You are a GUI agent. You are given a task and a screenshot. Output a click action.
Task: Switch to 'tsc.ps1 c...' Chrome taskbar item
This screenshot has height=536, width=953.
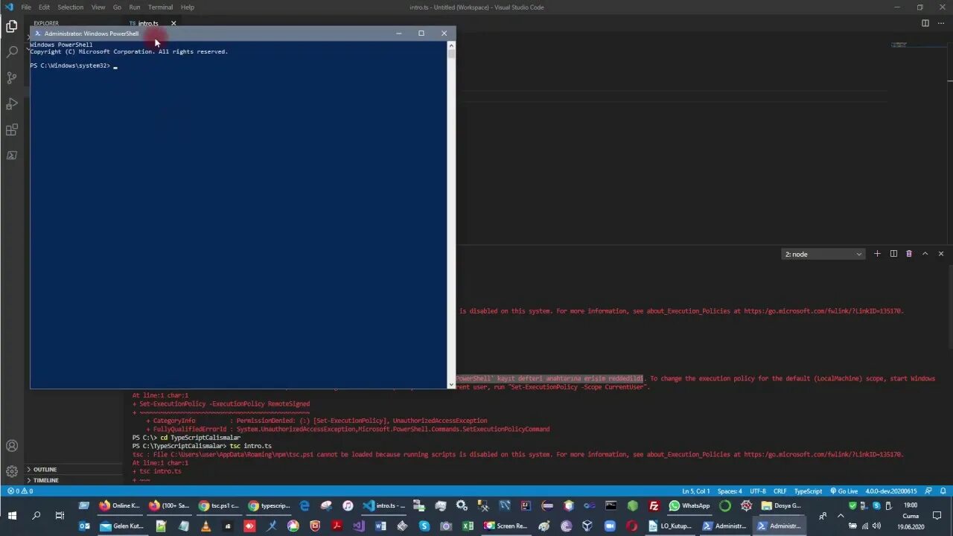pyautogui.click(x=219, y=505)
